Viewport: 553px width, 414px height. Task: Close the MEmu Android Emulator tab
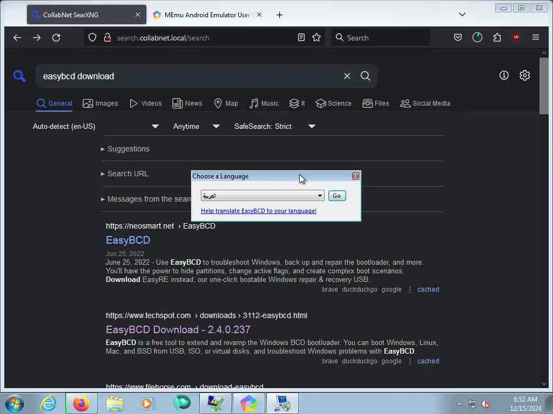(x=259, y=15)
